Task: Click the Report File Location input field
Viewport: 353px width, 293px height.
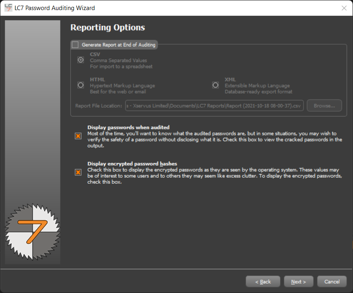Action: (214, 106)
